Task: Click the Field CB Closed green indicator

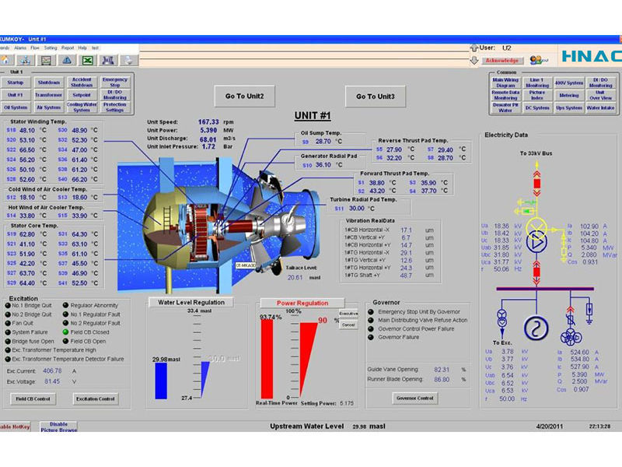Action: coord(66,332)
